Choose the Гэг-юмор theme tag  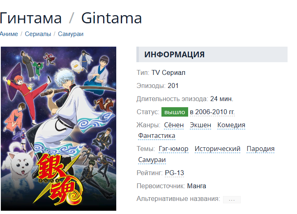point(173,149)
